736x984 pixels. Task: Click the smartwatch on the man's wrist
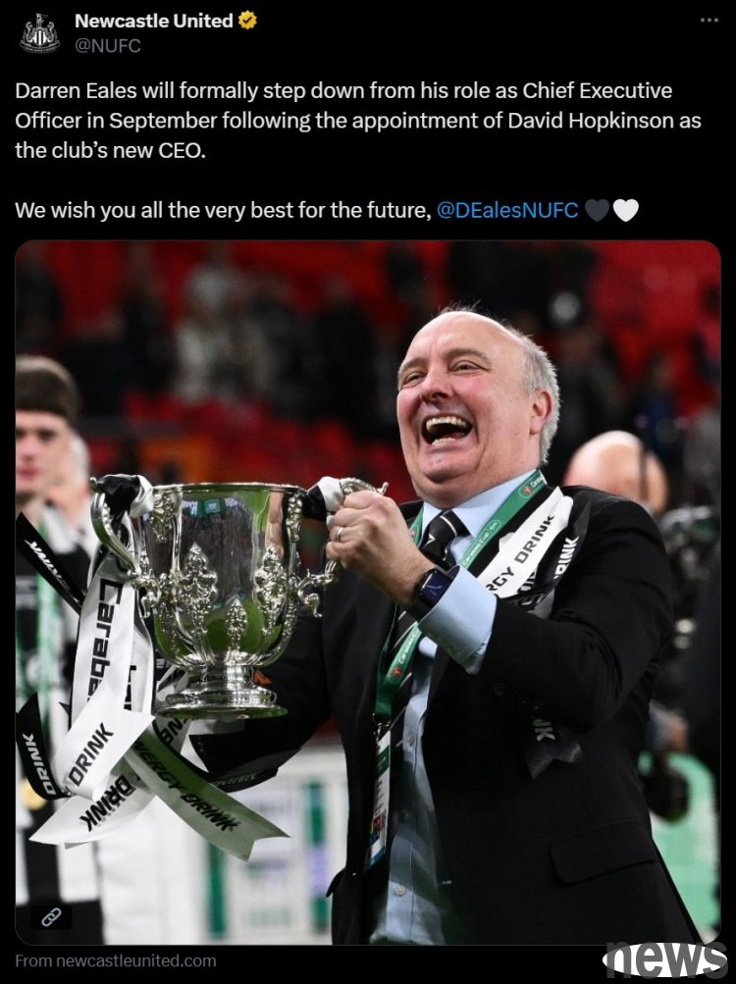(432, 592)
